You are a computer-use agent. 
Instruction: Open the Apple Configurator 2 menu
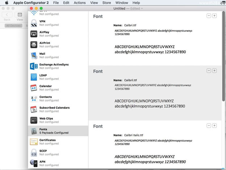pyautogui.click(x=31, y=3)
